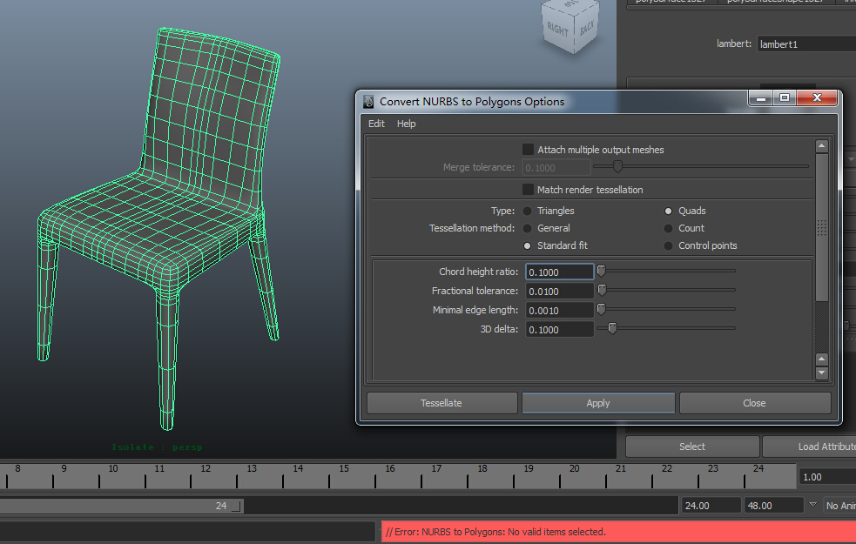856x544 pixels.
Task: Select Quads type radio button
Action: [x=668, y=212]
